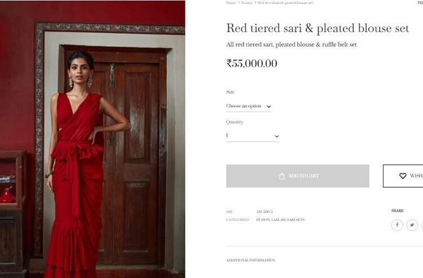Screen dimensions: 423x278
Task: Click the product title heading
Action: coord(318,28)
